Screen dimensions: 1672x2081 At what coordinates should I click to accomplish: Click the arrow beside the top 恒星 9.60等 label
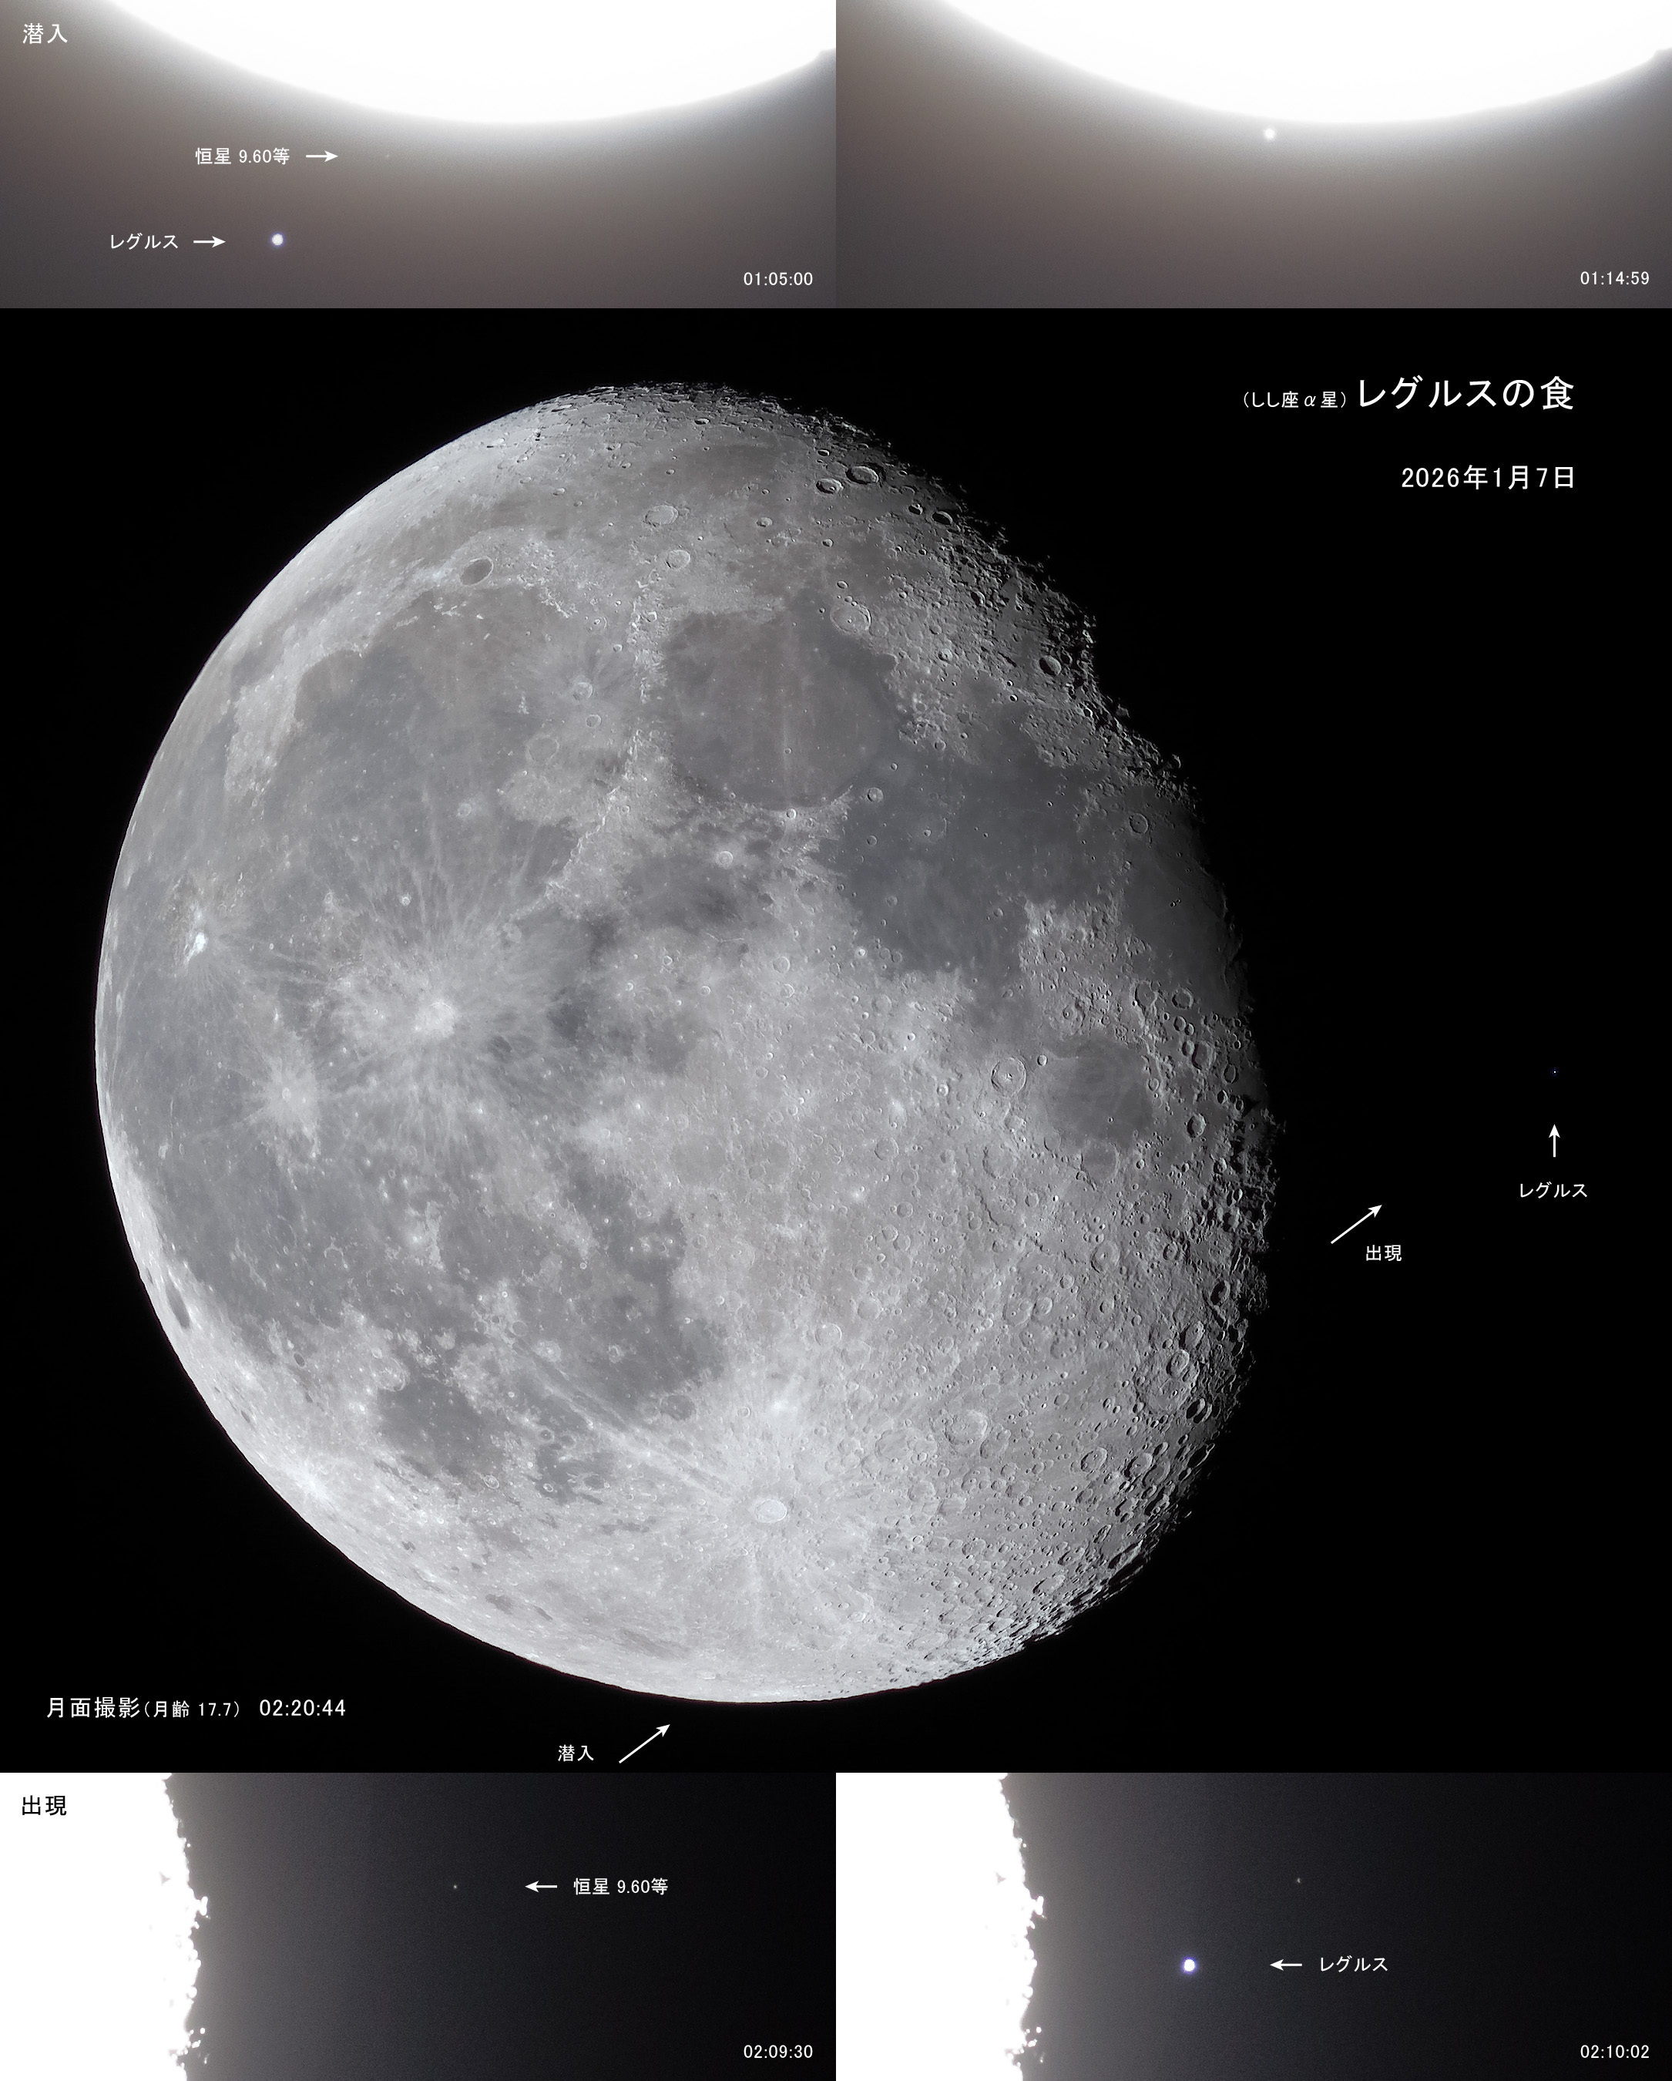click(321, 156)
